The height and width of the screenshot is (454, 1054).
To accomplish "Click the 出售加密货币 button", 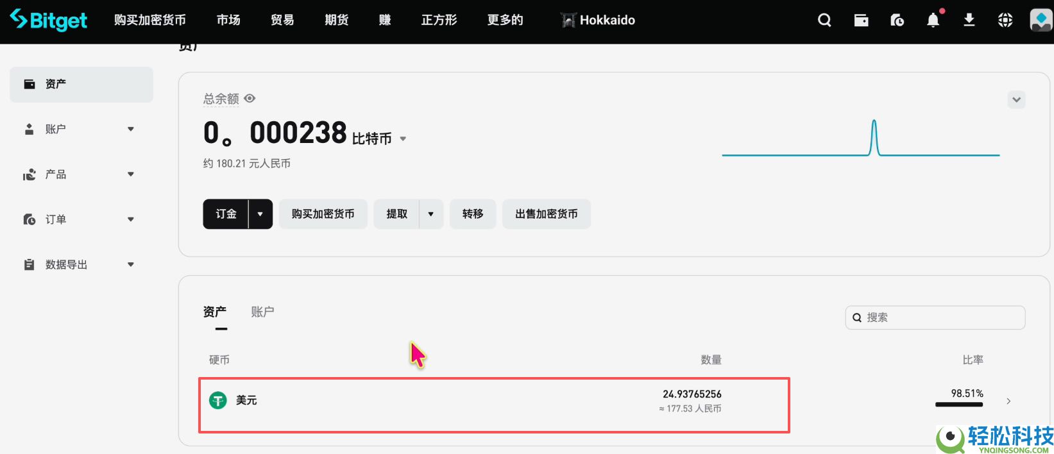I will (547, 214).
